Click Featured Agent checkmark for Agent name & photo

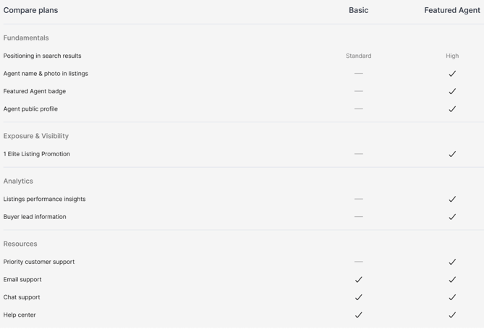coord(452,74)
